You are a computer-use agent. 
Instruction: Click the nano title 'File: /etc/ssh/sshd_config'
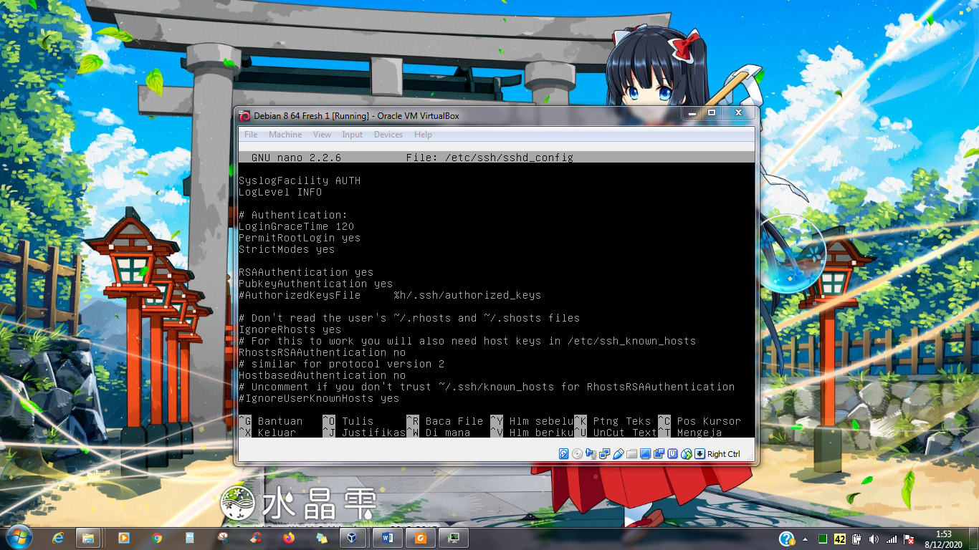click(489, 158)
